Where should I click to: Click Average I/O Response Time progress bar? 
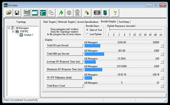tap(122, 62)
